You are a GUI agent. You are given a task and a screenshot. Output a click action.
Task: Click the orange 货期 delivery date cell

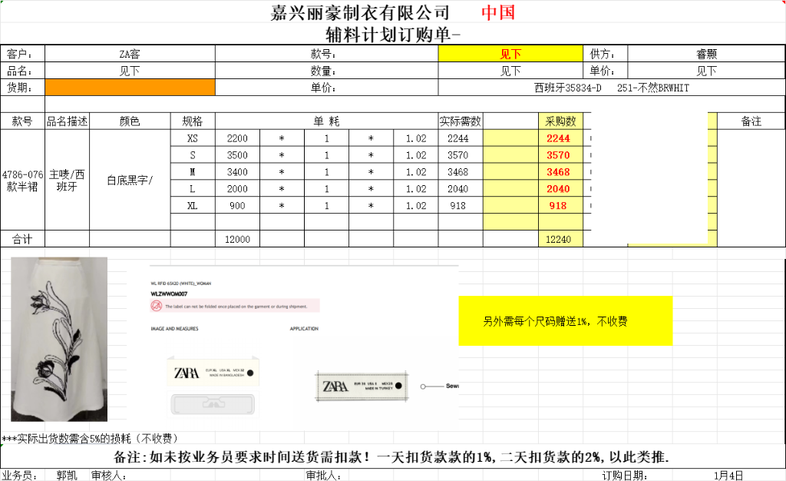click(x=130, y=88)
